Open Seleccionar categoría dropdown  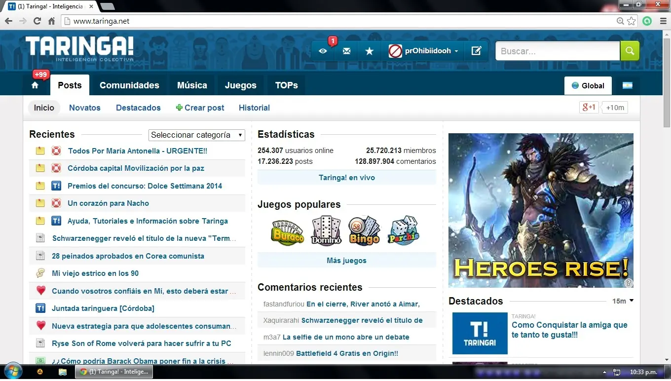point(197,135)
